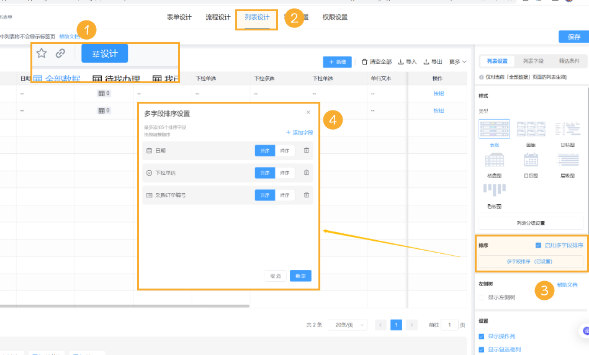Enable the 显示左侧树 checkbox
This screenshot has height=355, width=589.
click(482, 297)
